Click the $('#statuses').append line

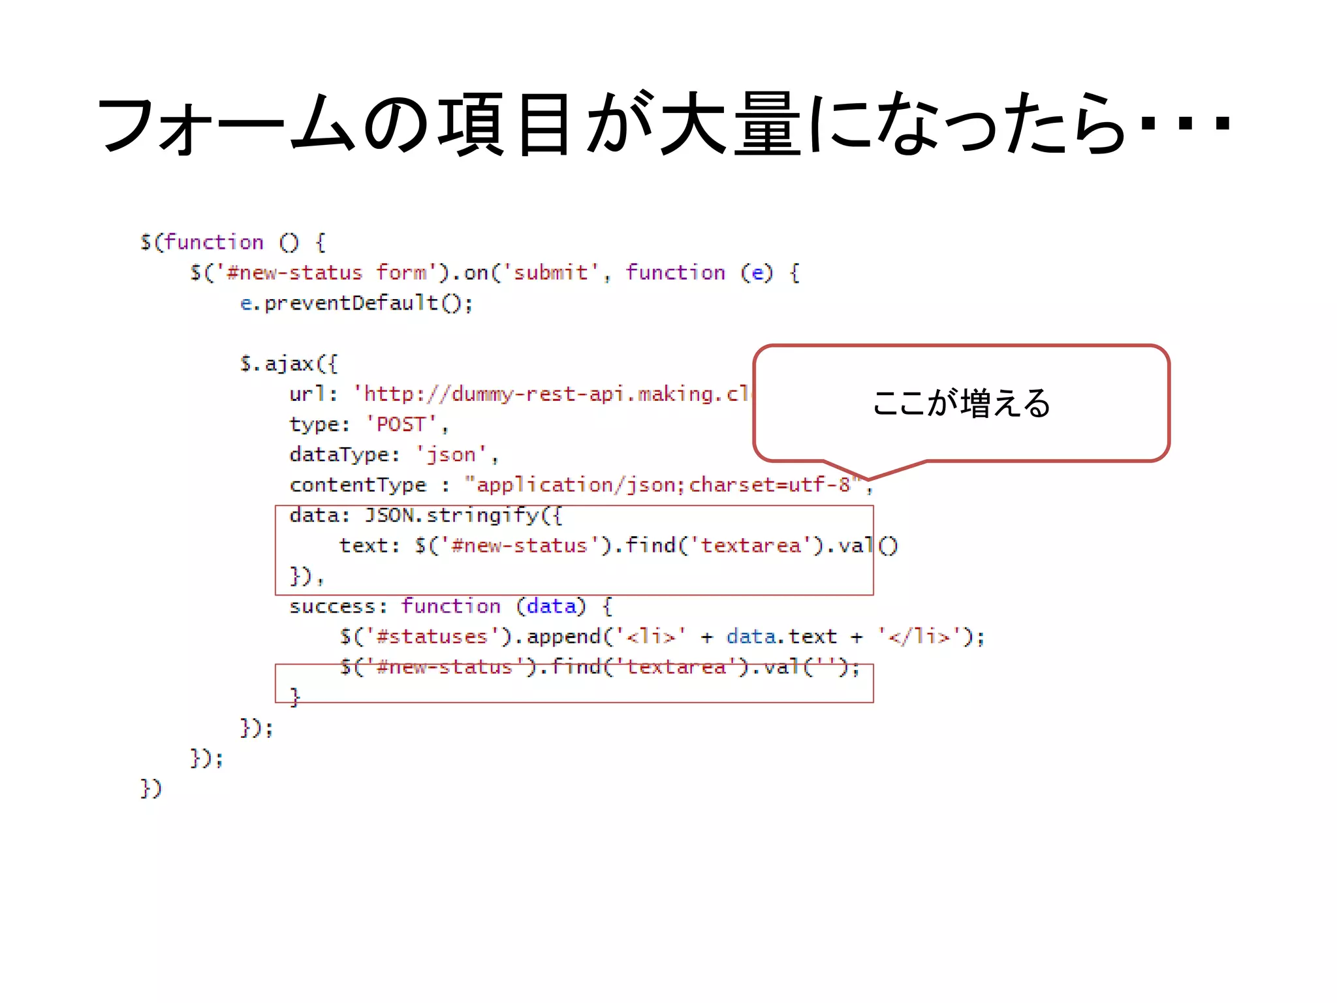[x=662, y=636]
